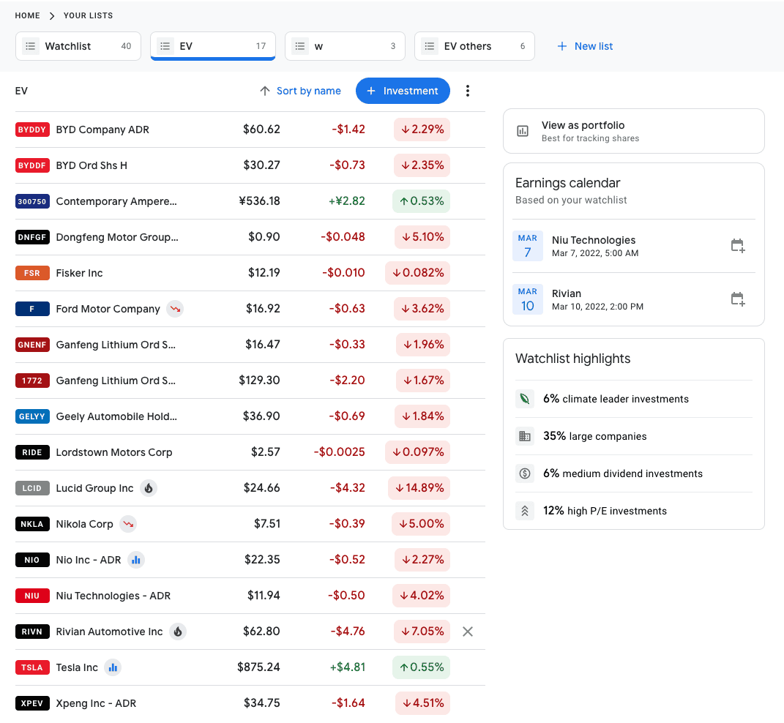Click the sort arrow icon
The image size is (784, 723).
tap(264, 91)
